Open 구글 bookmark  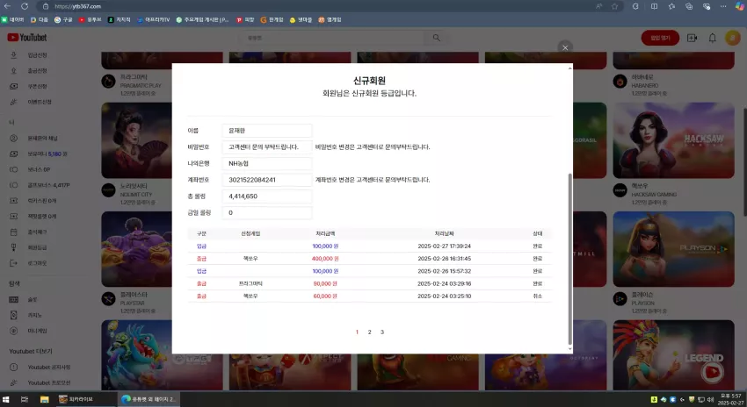[x=63, y=20]
